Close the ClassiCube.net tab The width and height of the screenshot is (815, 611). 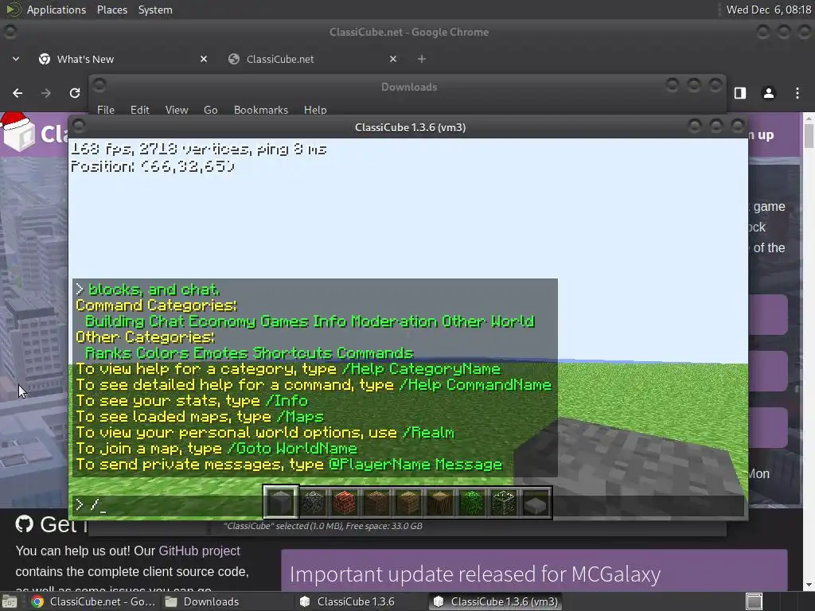tap(393, 59)
